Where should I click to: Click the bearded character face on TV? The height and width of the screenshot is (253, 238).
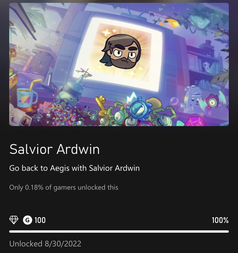tap(120, 52)
